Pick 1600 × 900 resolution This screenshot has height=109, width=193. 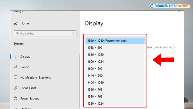click(115, 69)
